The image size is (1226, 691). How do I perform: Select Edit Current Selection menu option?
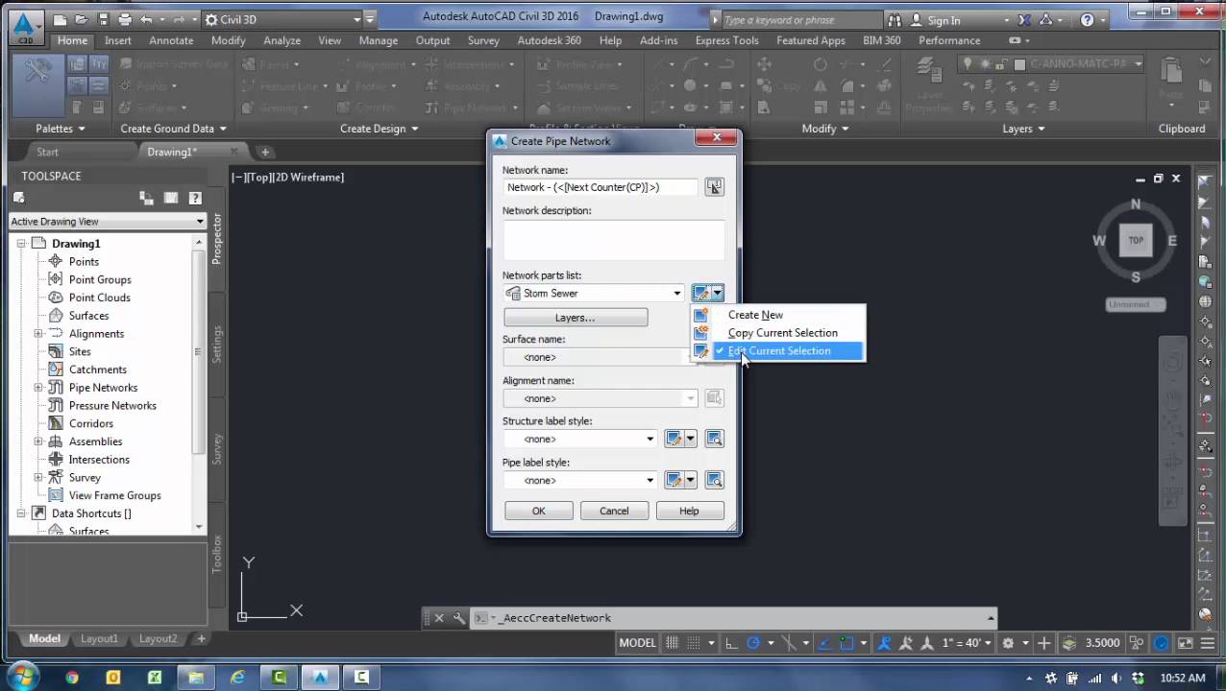pyautogui.click(x=778, y=351)
